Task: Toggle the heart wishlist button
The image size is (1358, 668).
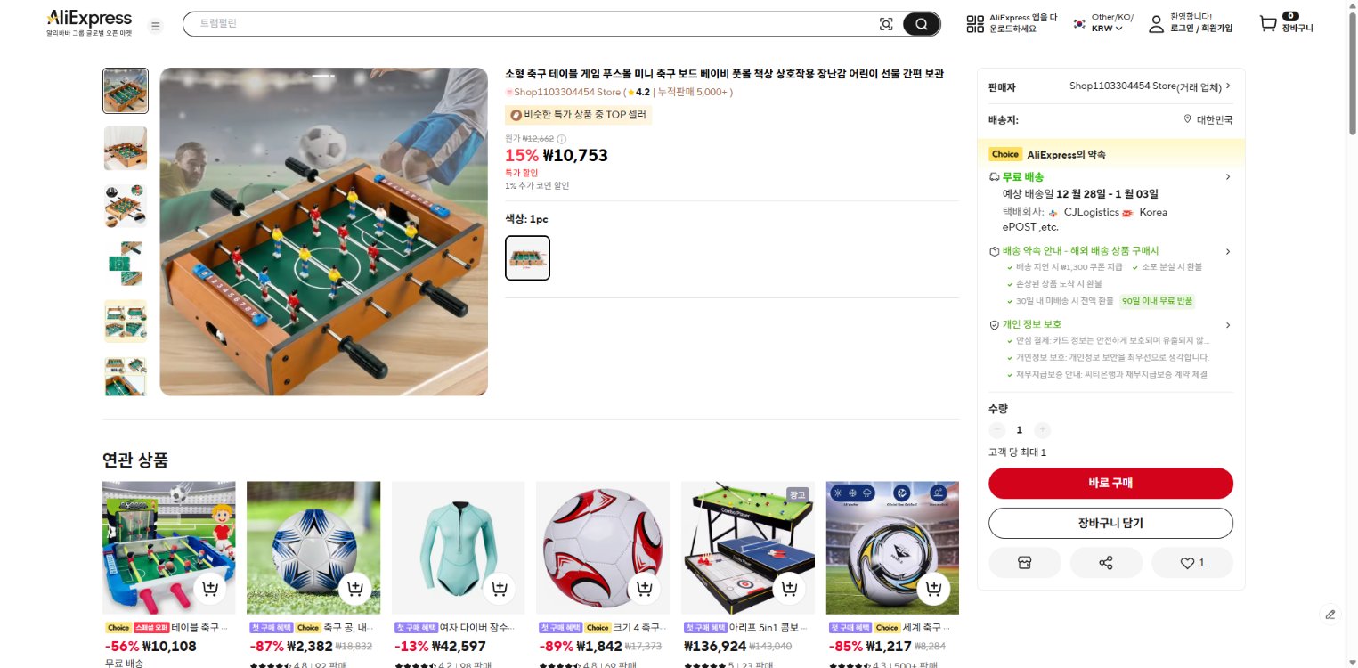Action: click(1191, 563)
